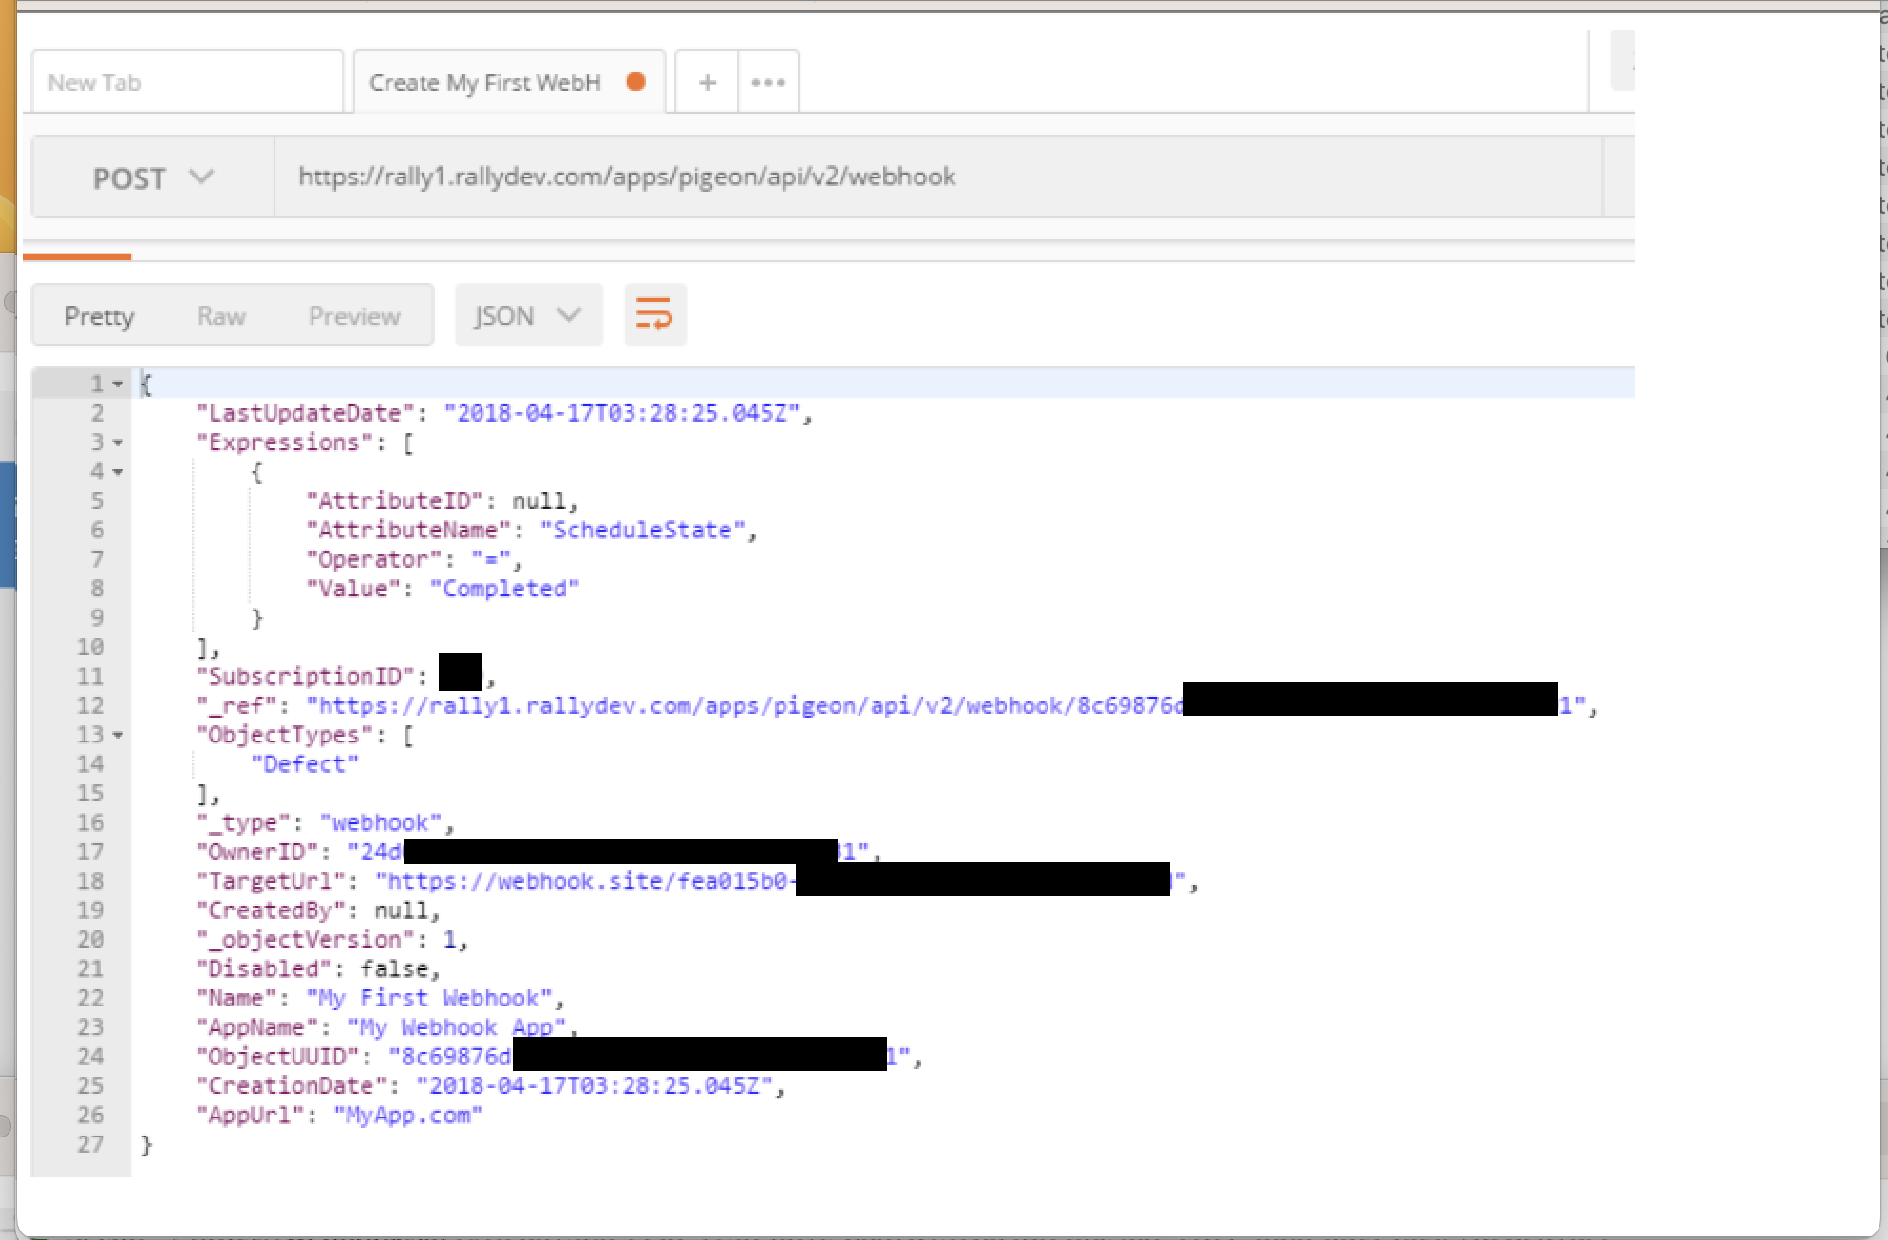Switch to Raw response view
Image resolution: width=1888 pixels, height=1240 pixels.
pyautogui.click(x=221, y=315)
